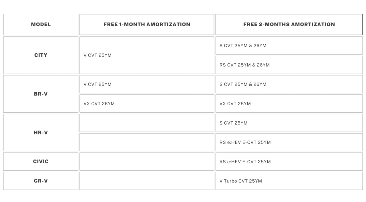This screenshot has width=366, height=202.
Task: Click the MODEL column header
Action: (x=41, y=25)
